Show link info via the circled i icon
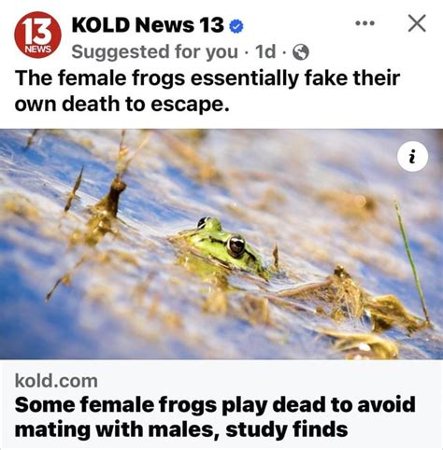 412,156
